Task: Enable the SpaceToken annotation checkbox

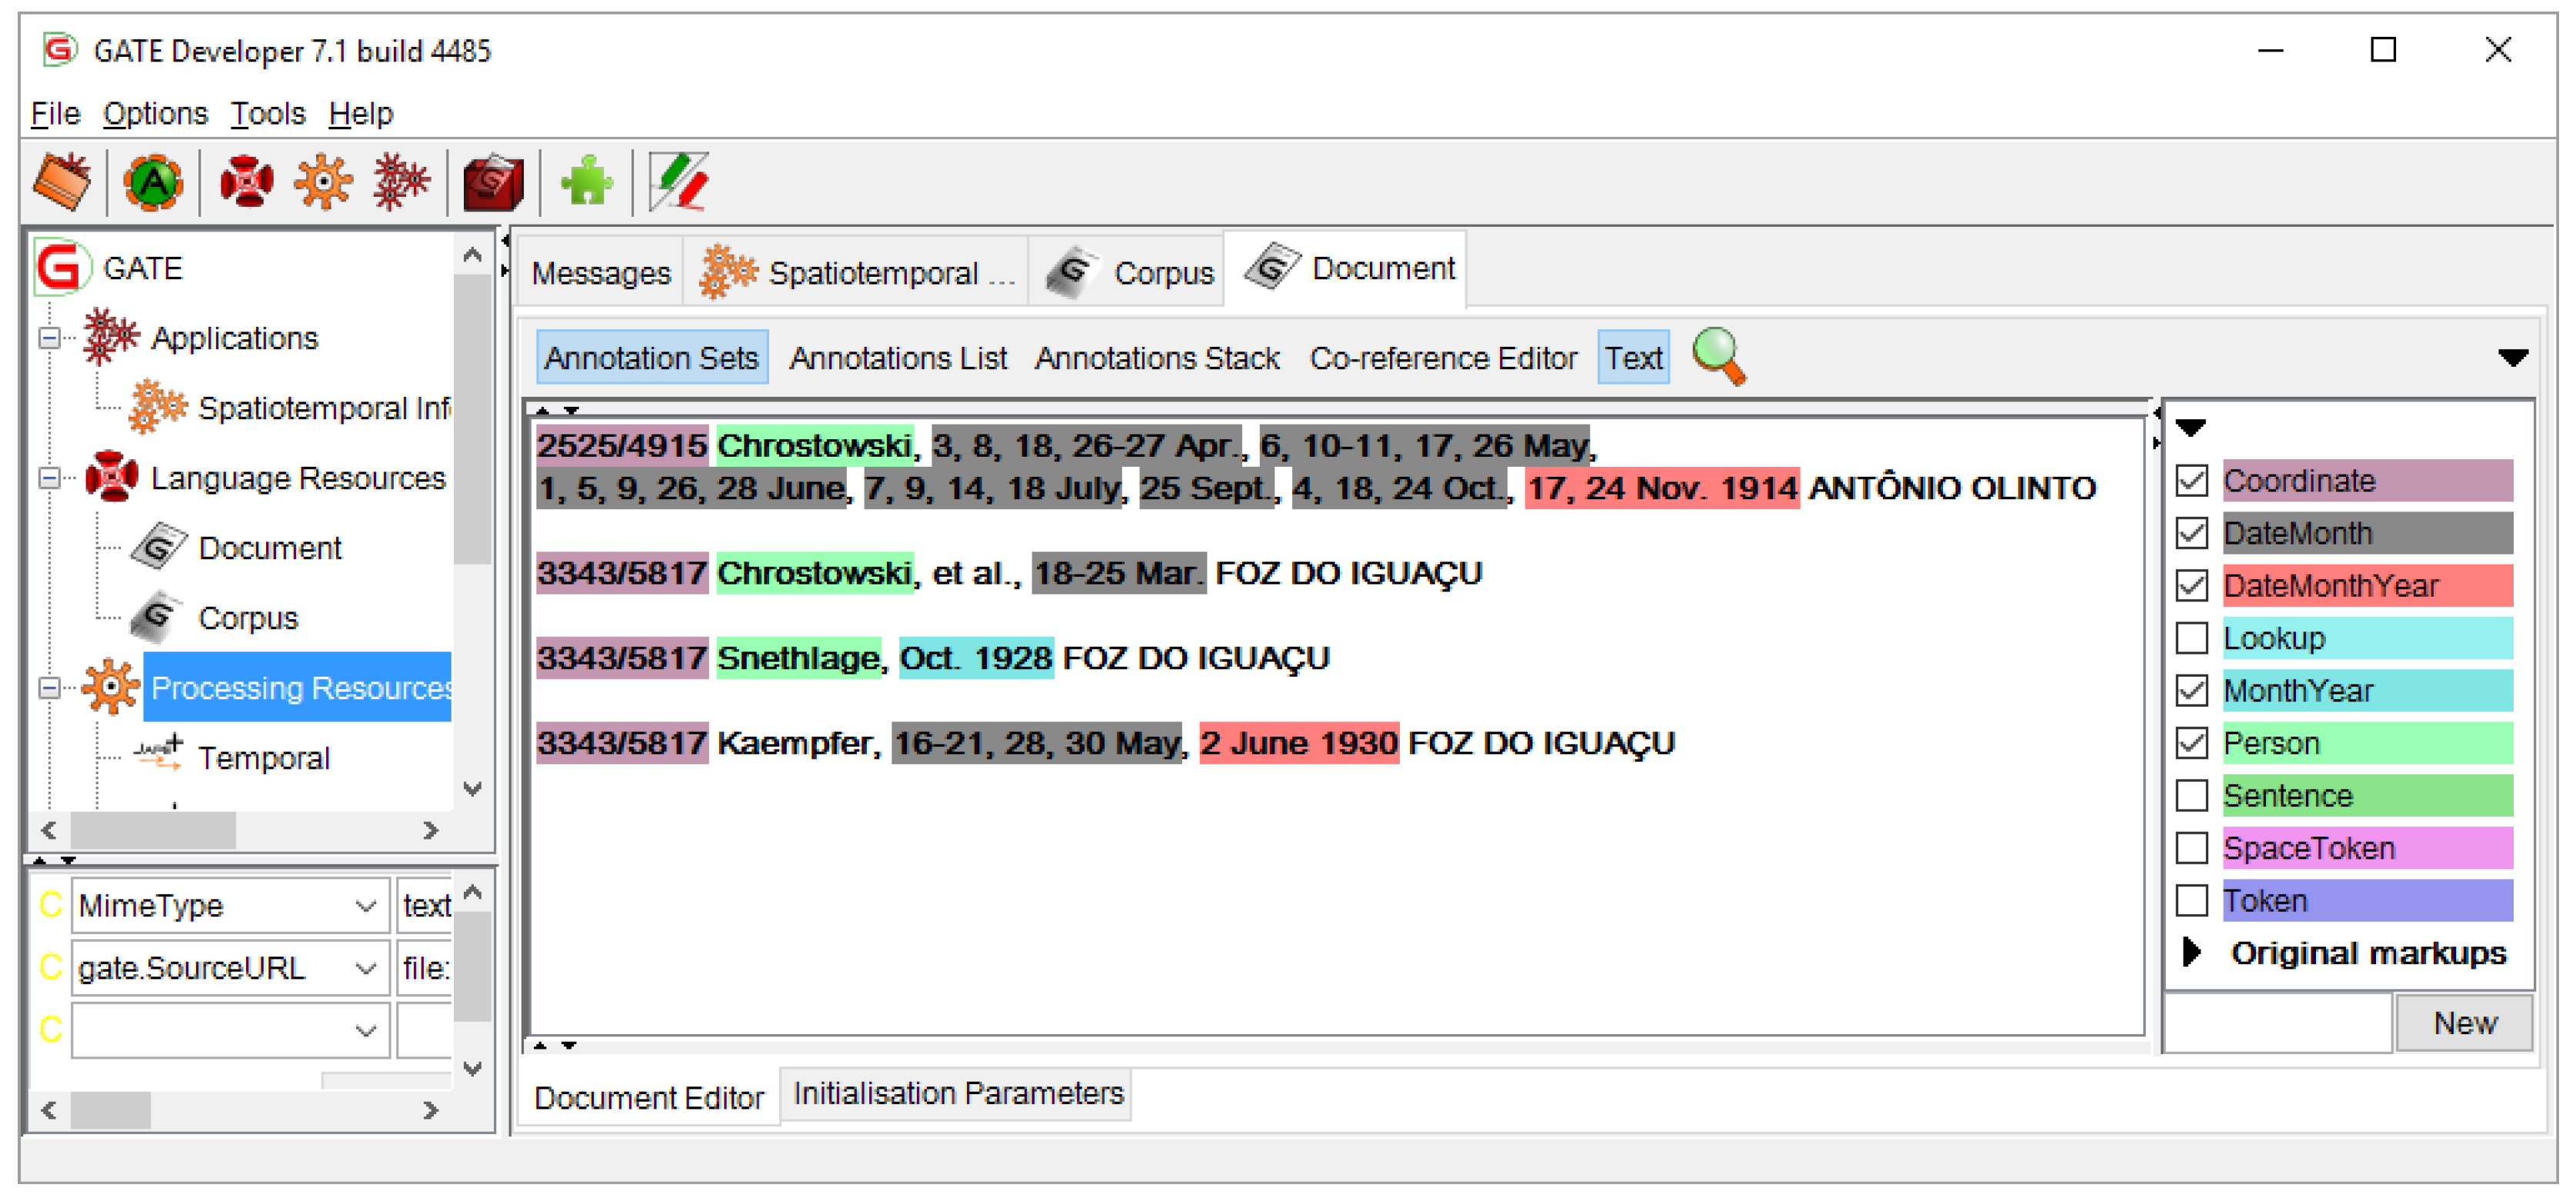Action: click(2192, 848)
